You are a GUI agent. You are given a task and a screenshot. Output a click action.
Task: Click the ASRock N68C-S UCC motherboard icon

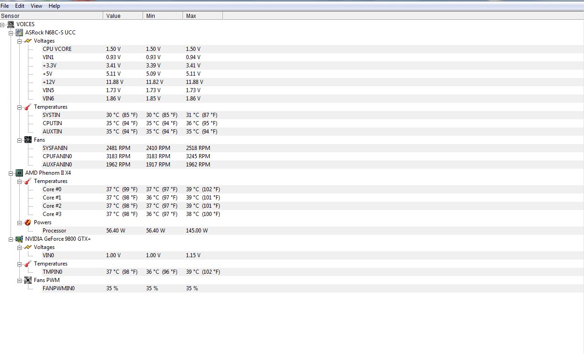coord(19,33)
